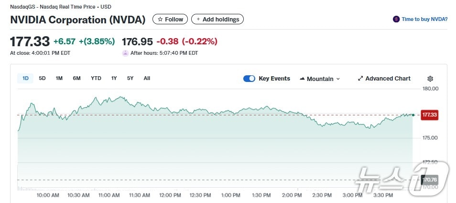Show the 5Y chart range
Image resolution: width=456 pixels, height=203 pixels.
coord(130,78)
